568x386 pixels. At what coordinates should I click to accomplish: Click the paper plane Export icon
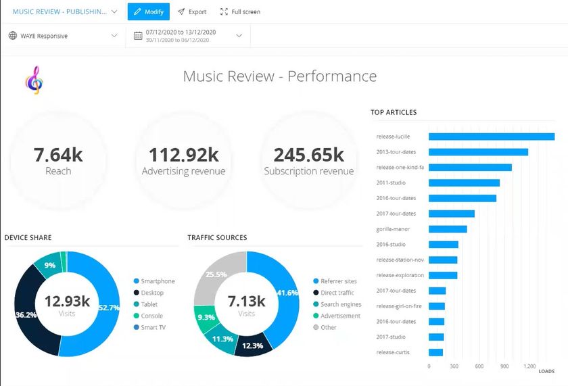pos(181,11)
